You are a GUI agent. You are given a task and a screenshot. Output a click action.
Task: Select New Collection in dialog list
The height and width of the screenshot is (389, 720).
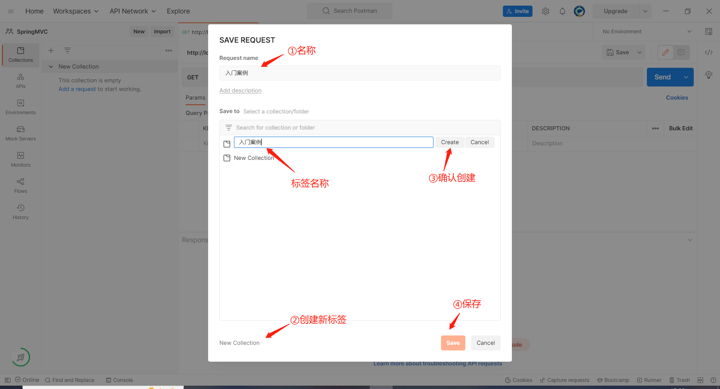click(x=249, y=158)
